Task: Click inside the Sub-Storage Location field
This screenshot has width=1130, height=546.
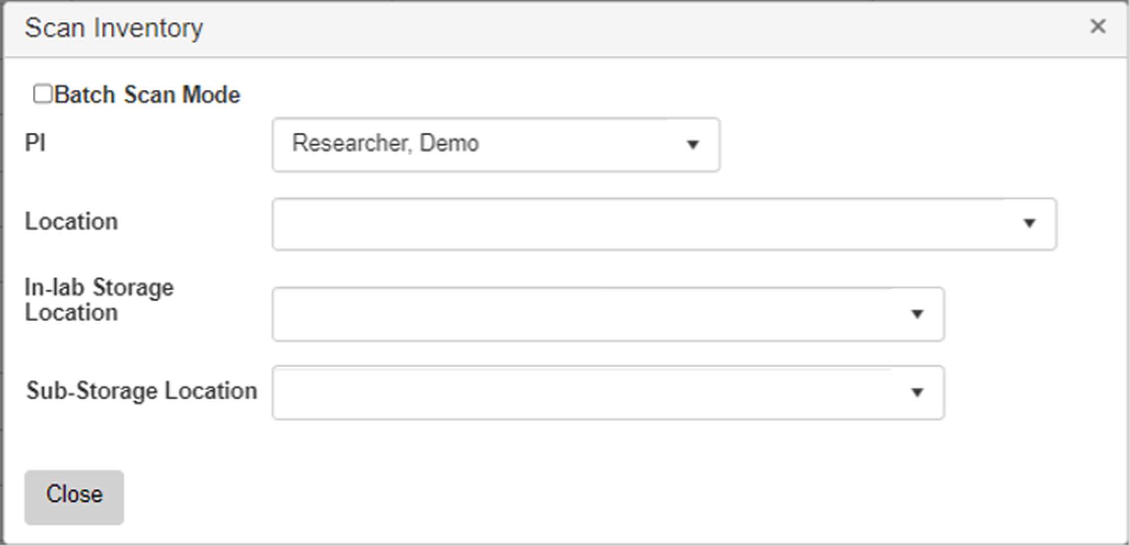Action: tap(565, 392)
